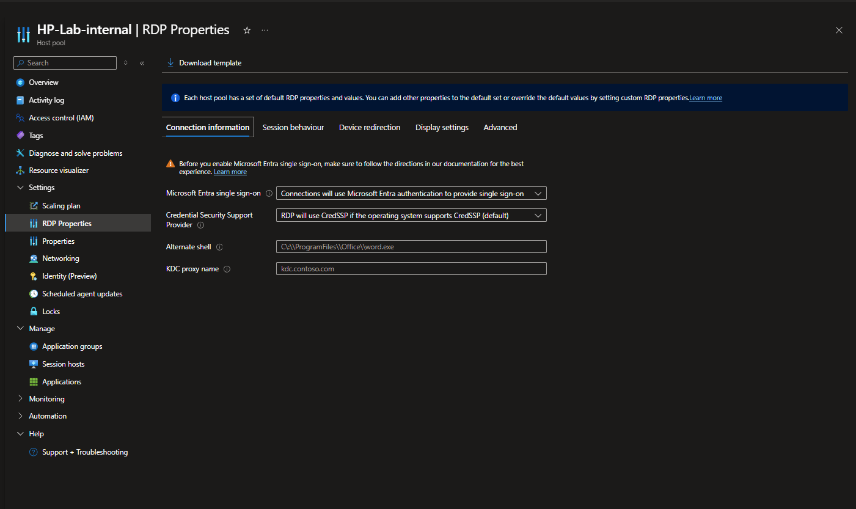Click the Application groups icon

(34, 346)
